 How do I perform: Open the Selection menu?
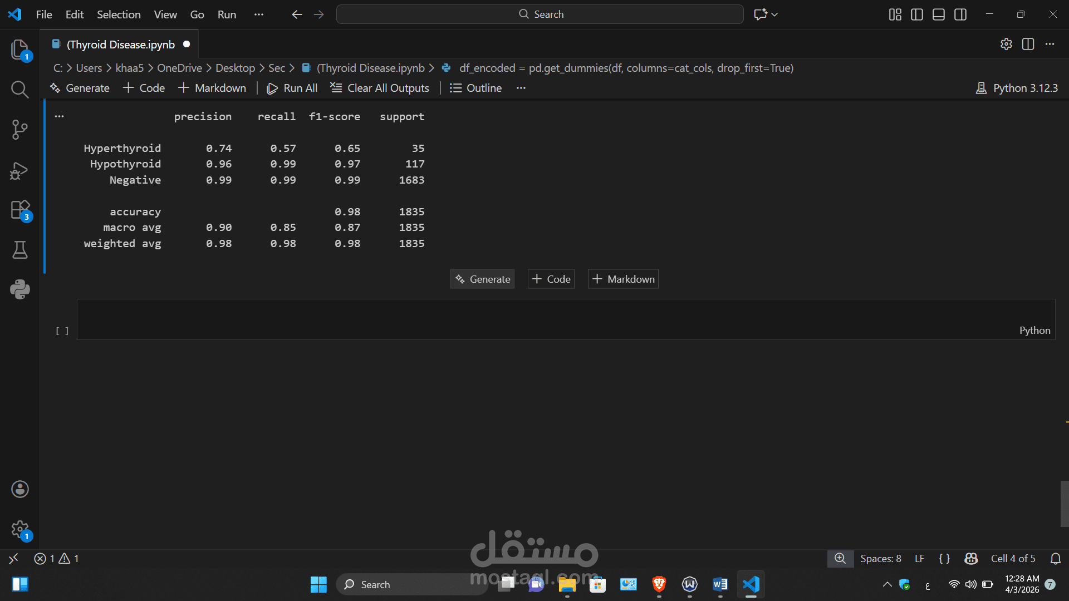[x=119, y=14]
